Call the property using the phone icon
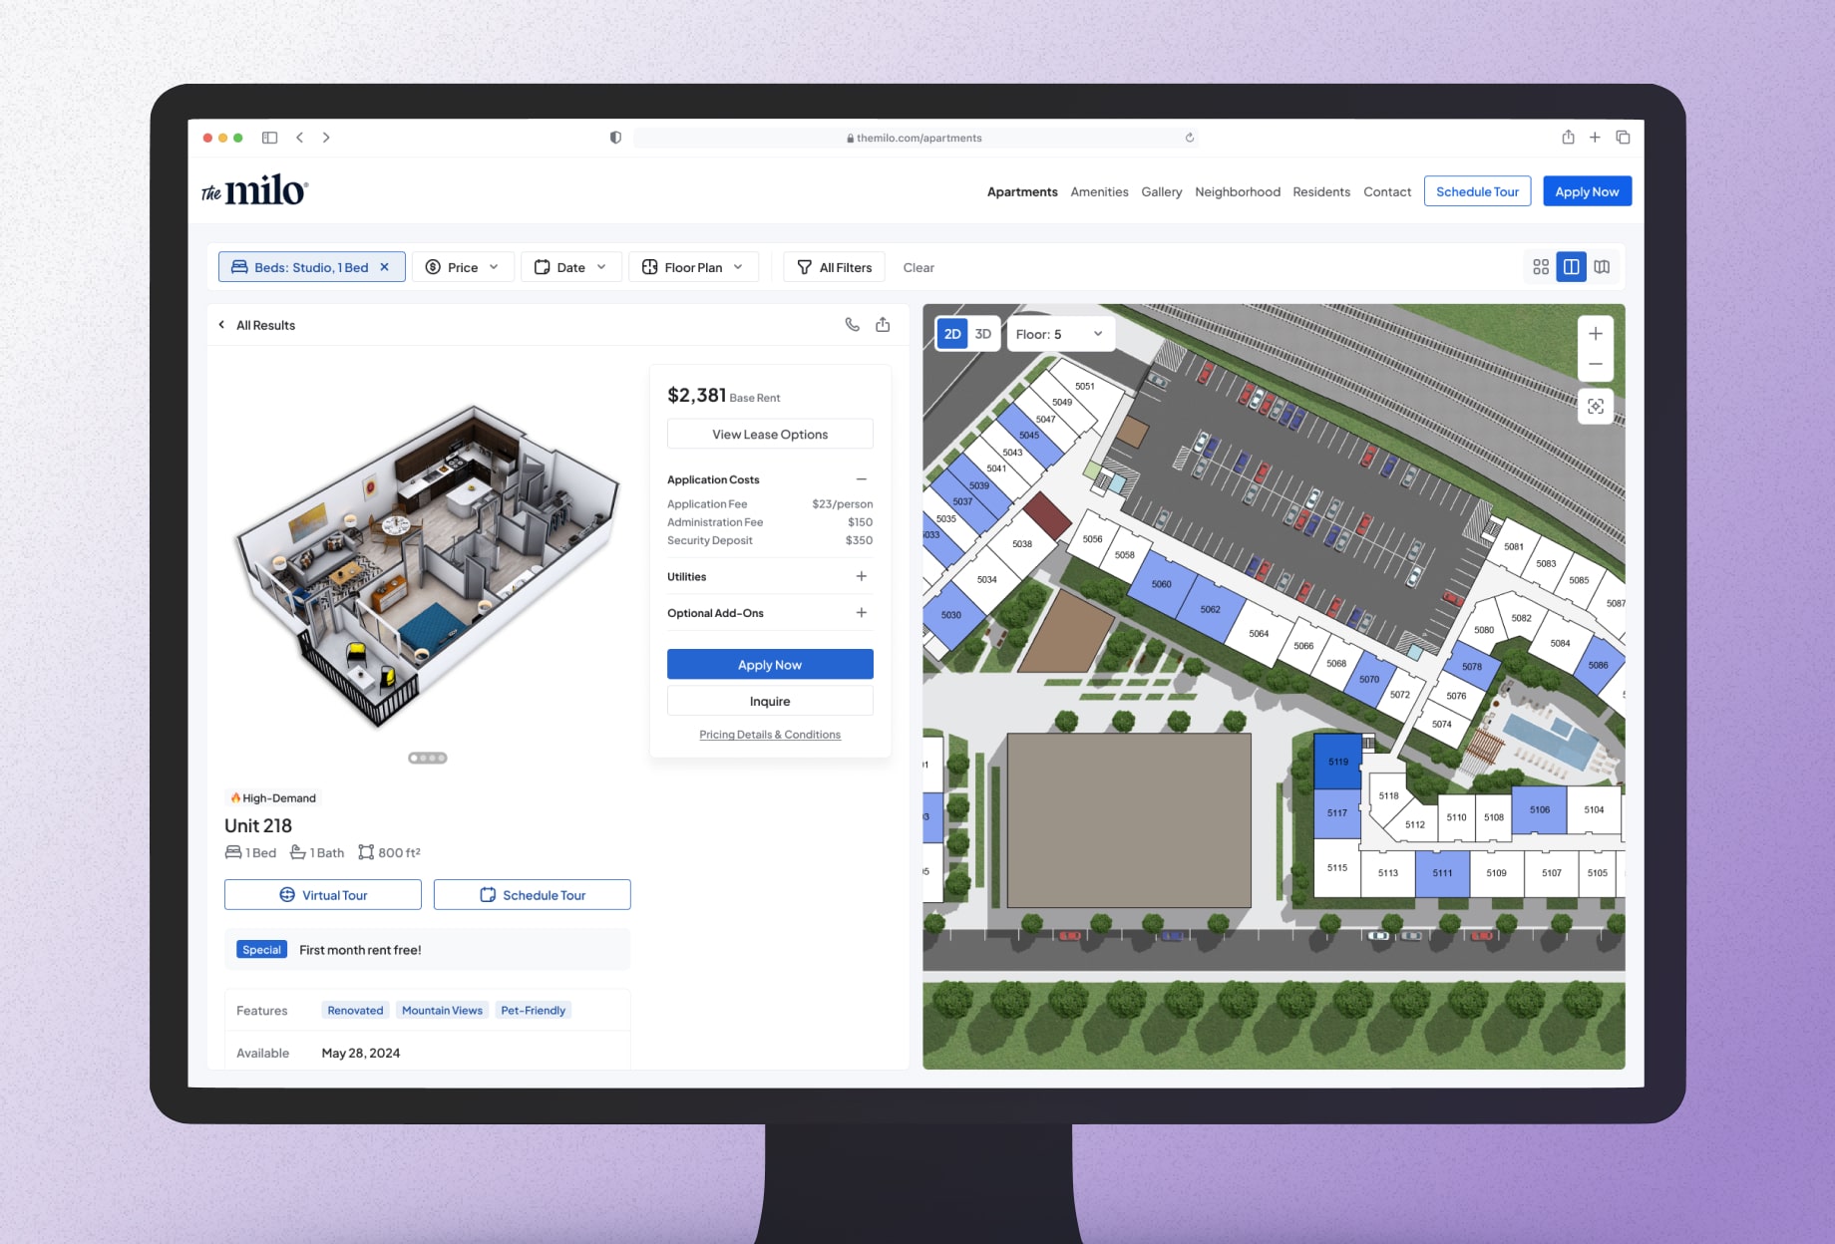 point(852,324)
